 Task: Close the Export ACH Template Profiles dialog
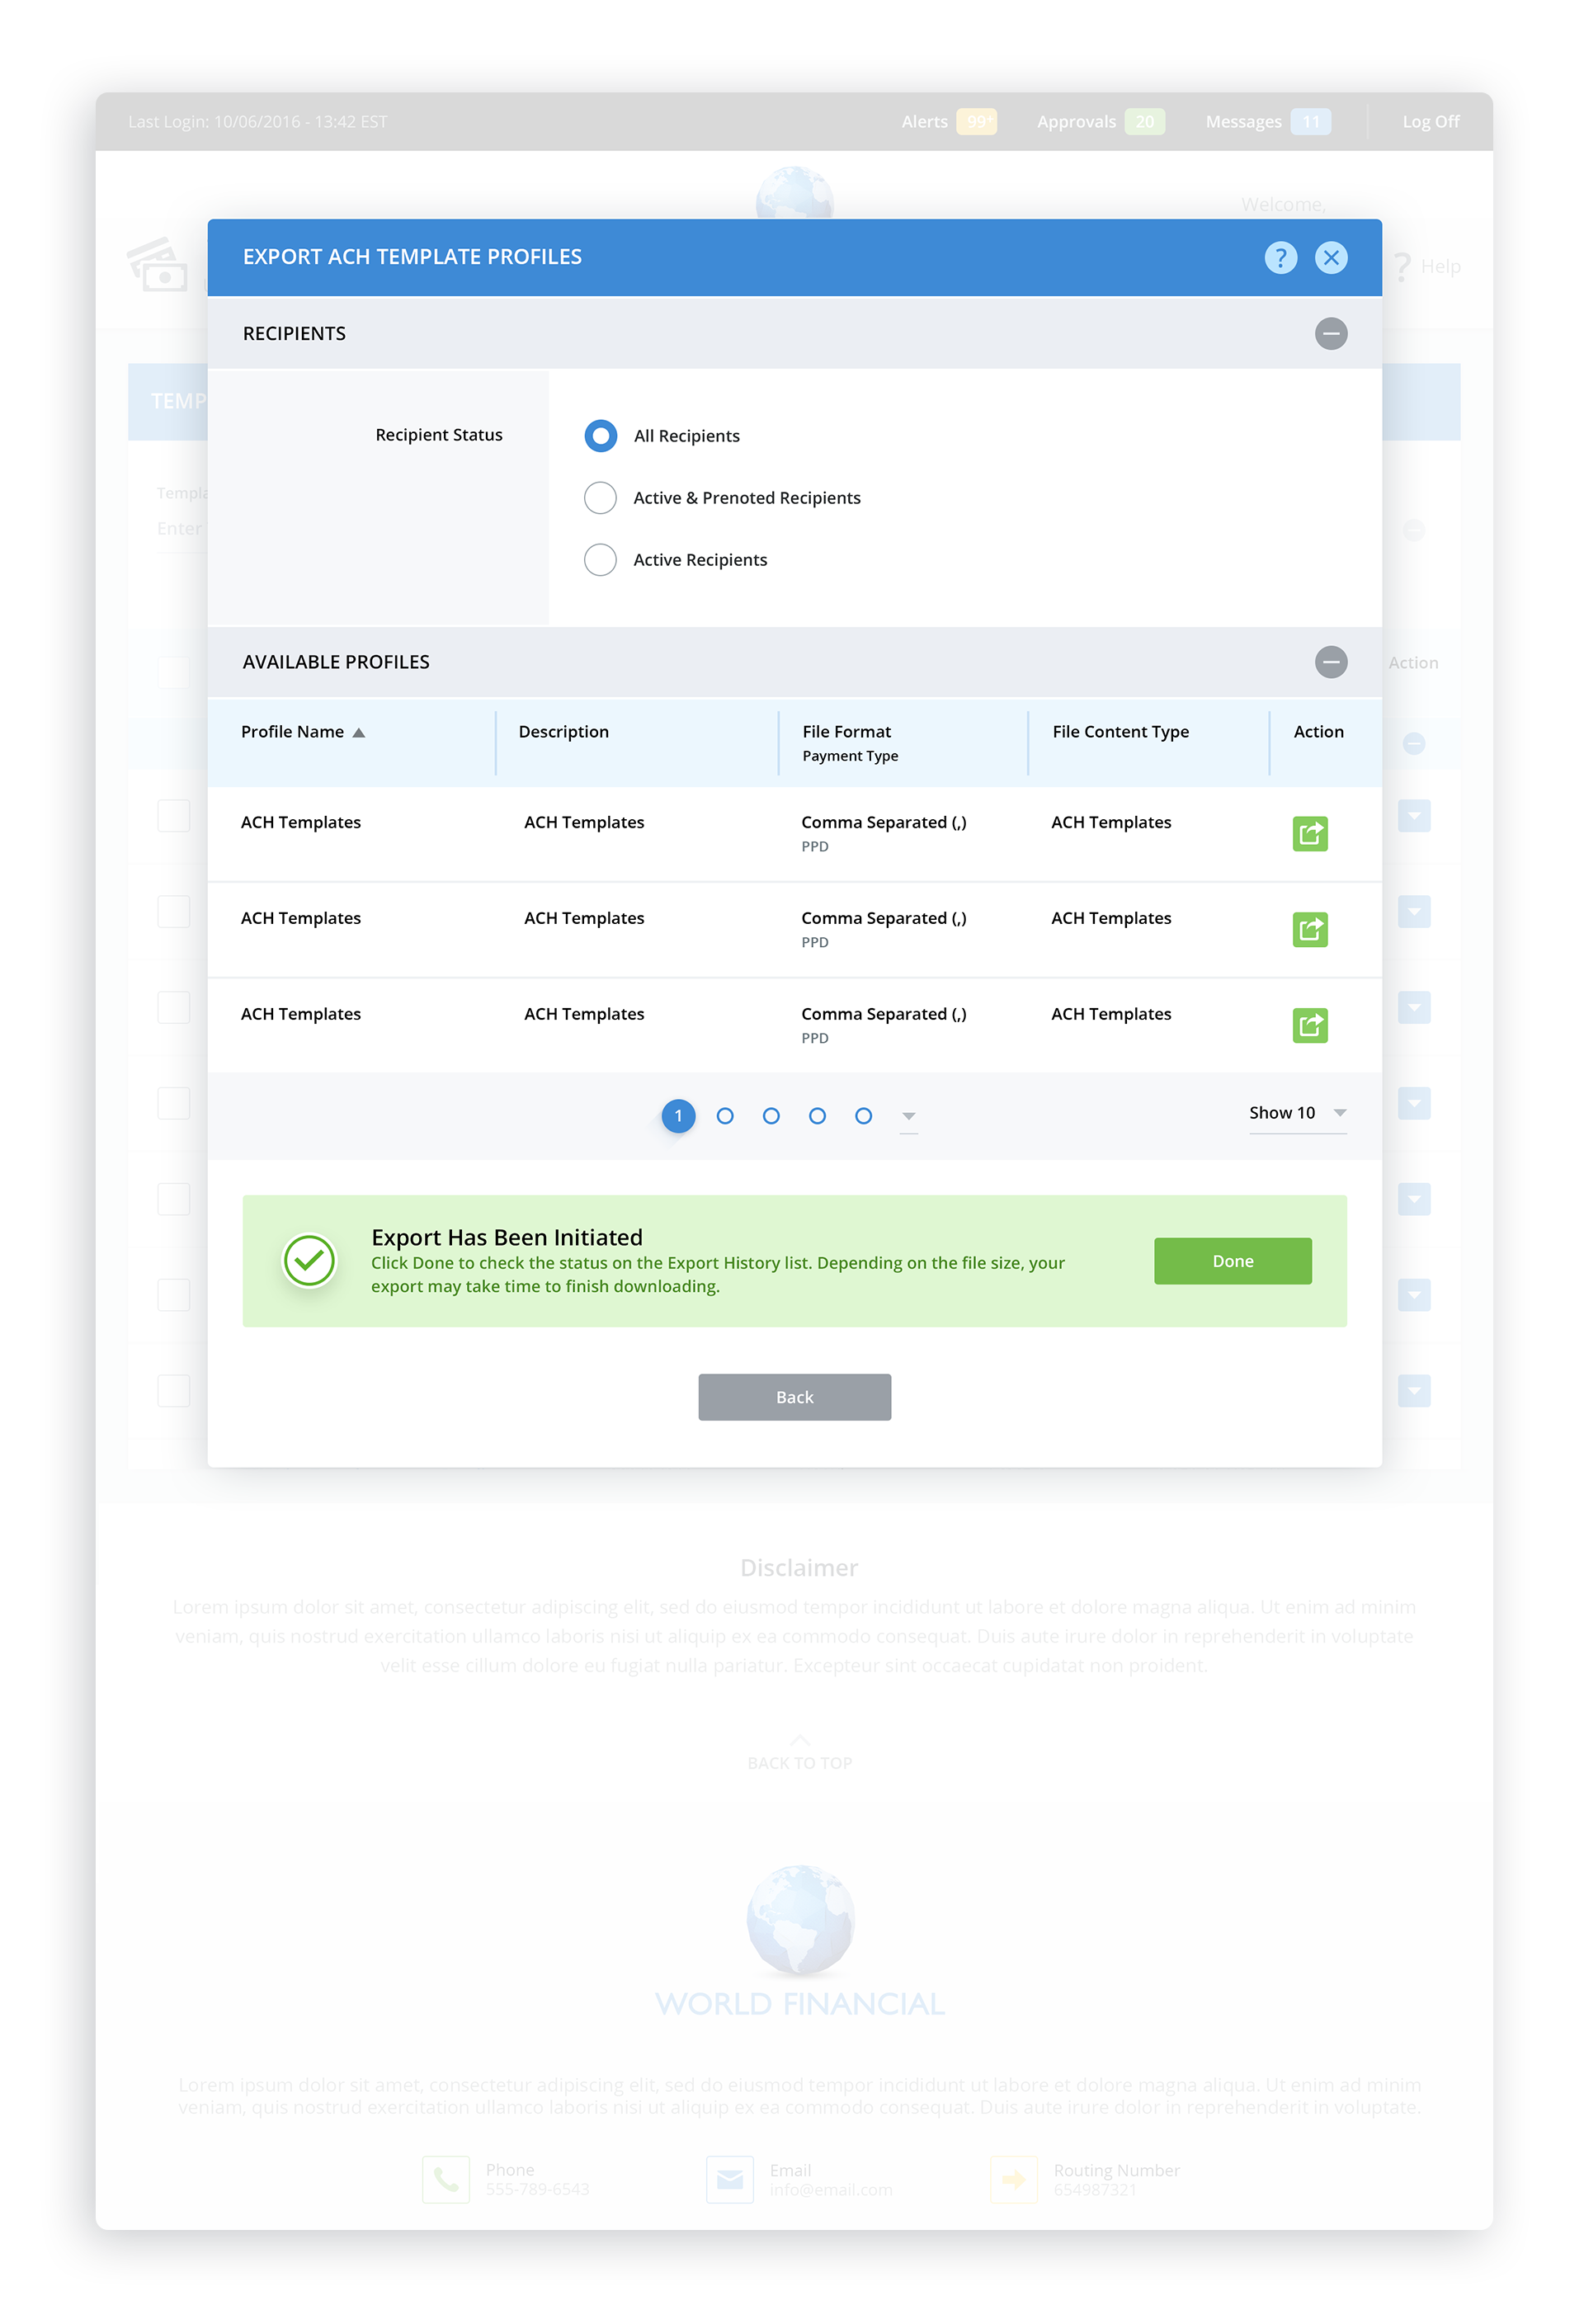click(1330, 257)
